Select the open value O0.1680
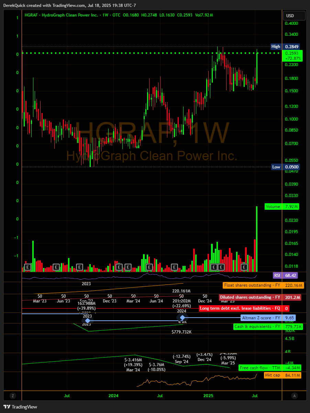Viewport: 310px width, 413px height. pos(131,15)
